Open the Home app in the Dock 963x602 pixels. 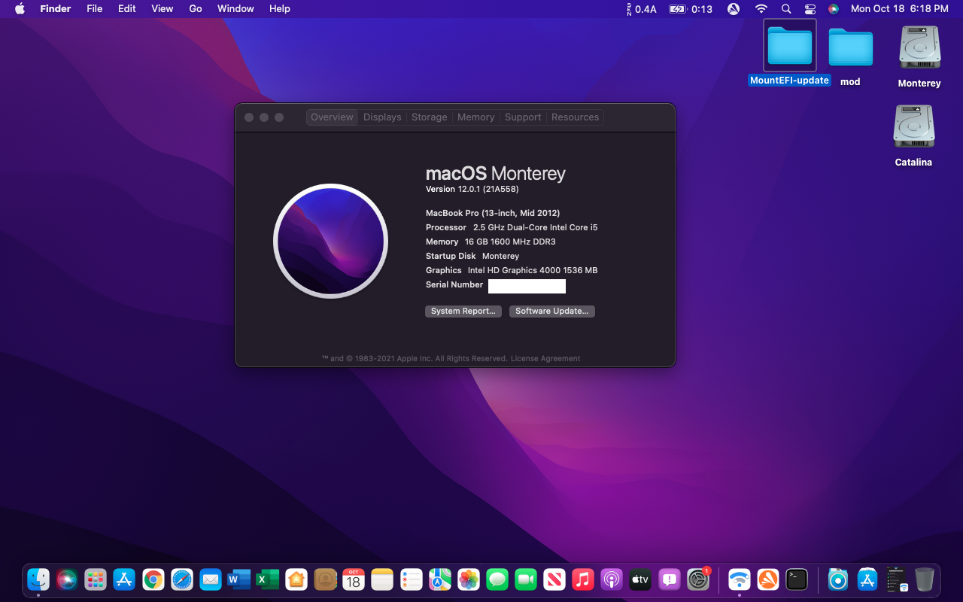coord(296,579)
